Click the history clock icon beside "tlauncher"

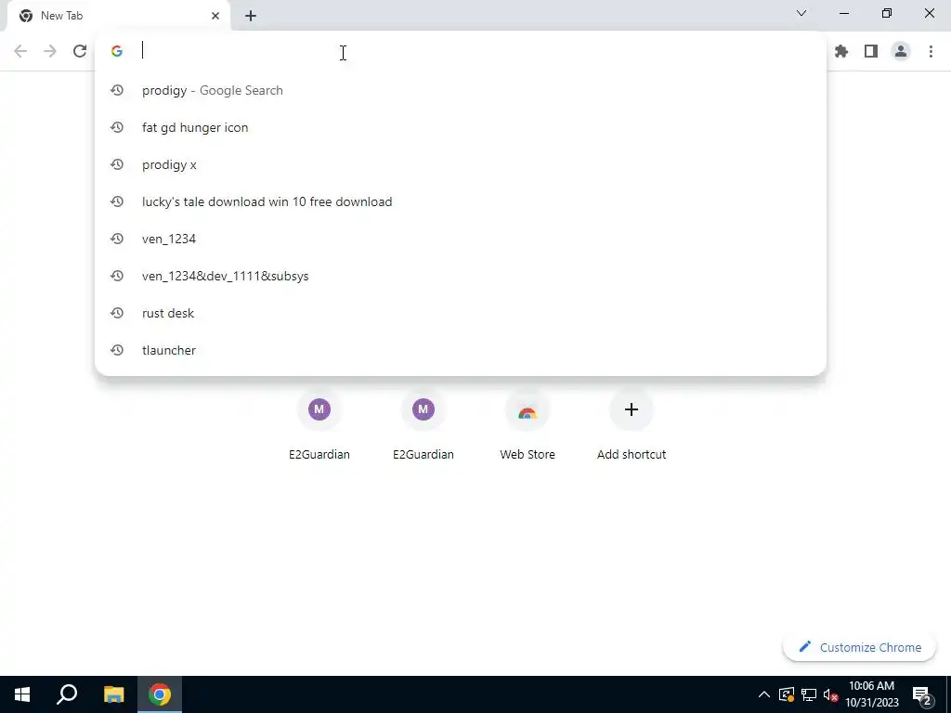[x=117, y=350]
